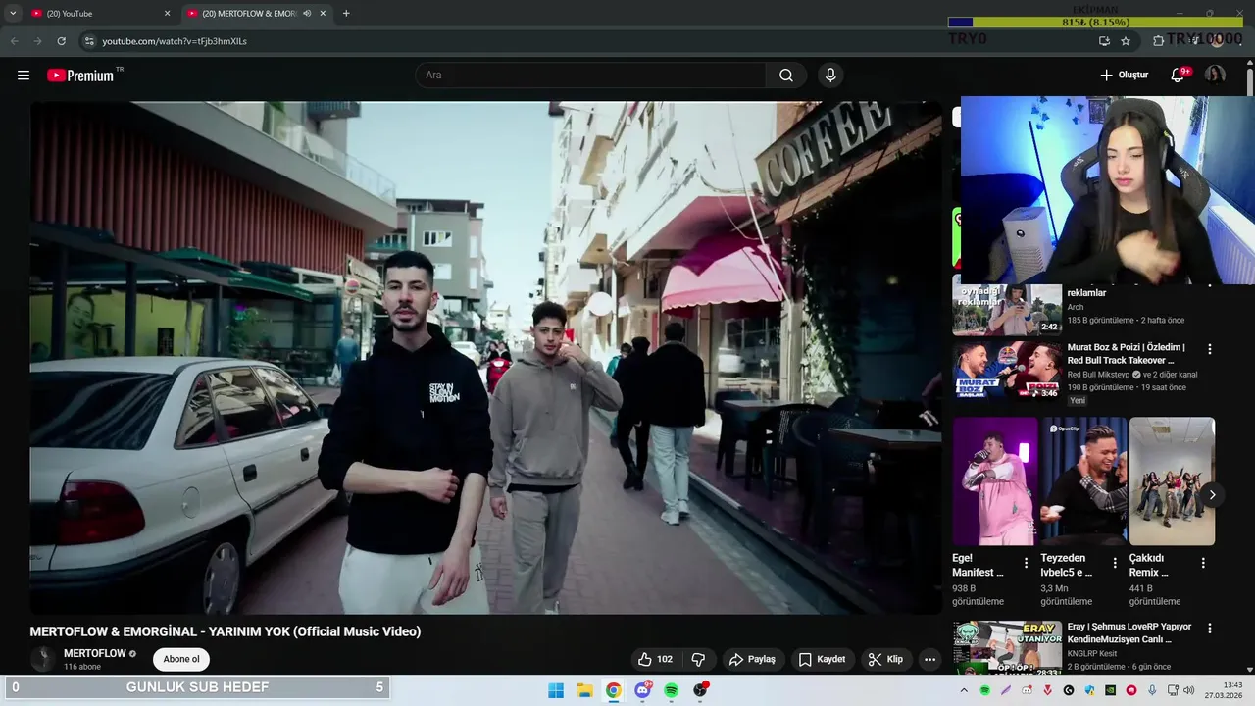Open a new browser tab
The height and width of the screenshot is (706, 1255).
346,14
